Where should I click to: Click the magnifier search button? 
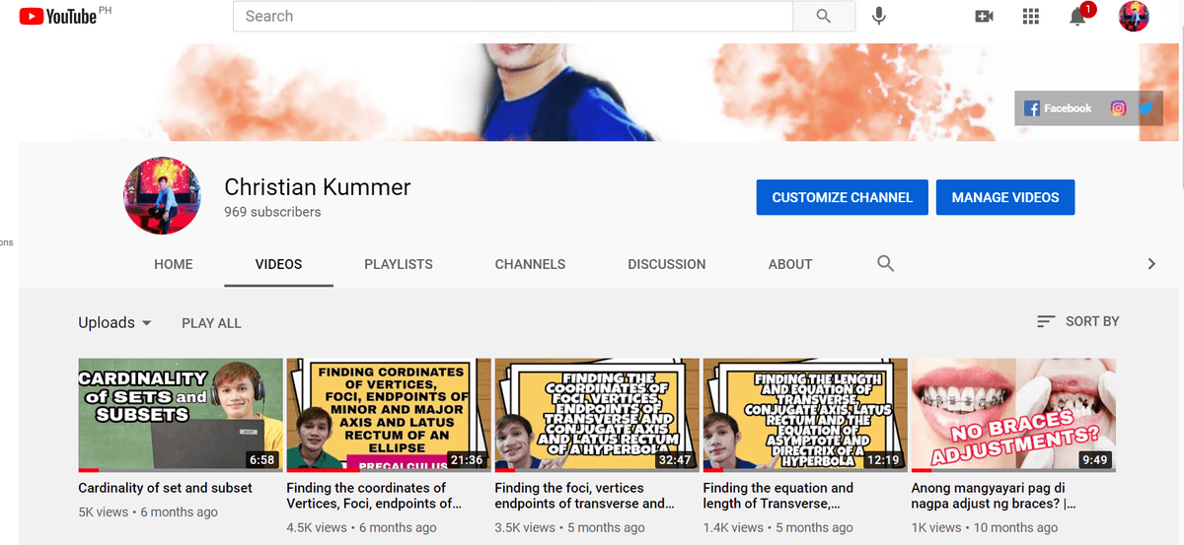tap(824, 17)
